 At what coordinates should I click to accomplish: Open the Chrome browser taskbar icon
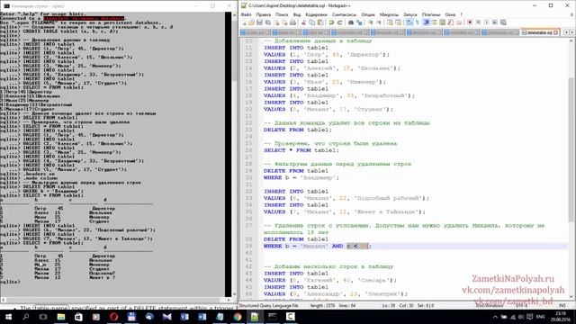[x=238, y=317]
